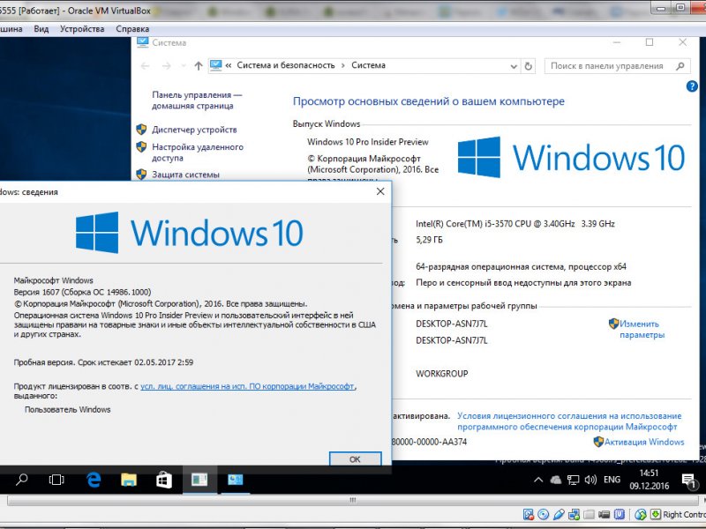Open taskbar search magnifier in guest Windows
The height and width of the screenshot is (529, 706).
[21, 480]
